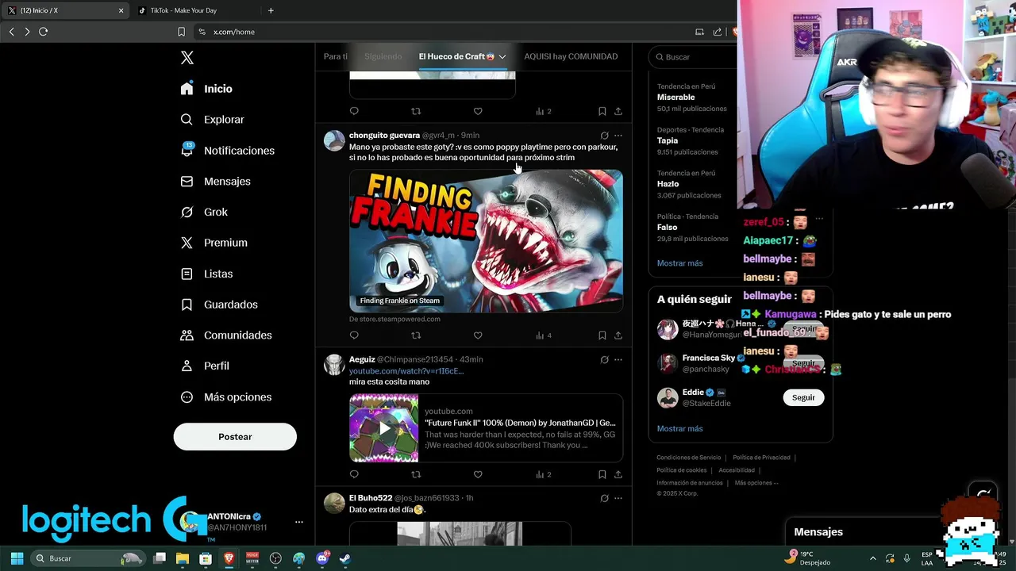Open Premium in the sidebar
Viewport: 1016px width, 571px height.
tap(214, 243)
